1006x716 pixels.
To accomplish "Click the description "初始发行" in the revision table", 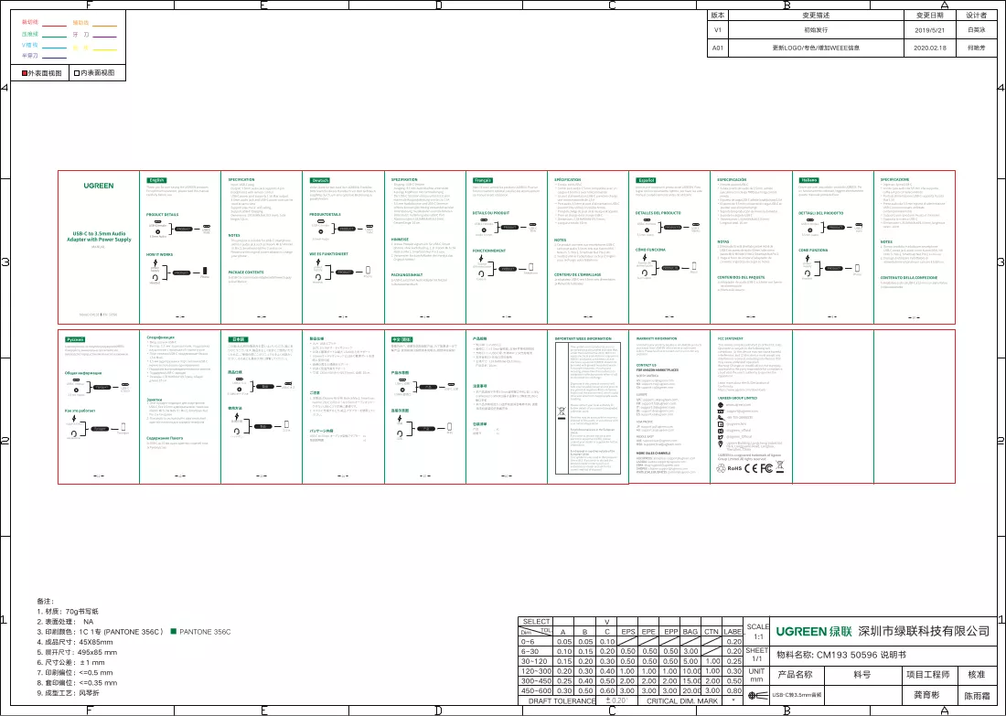I will click(816, 30).
